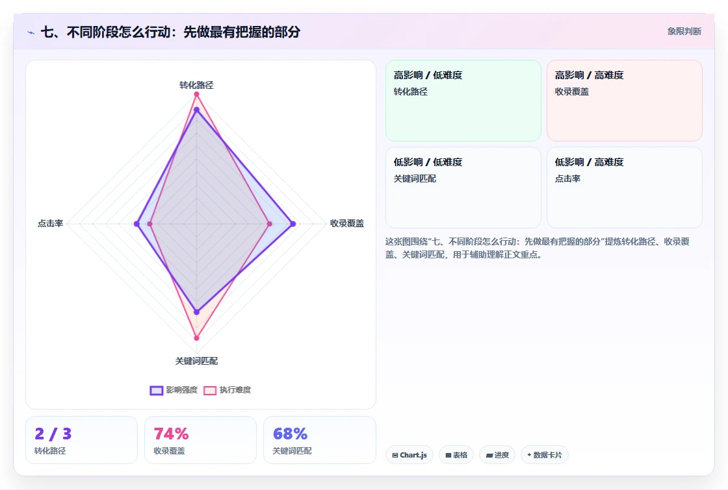728x490 pixels.
Task: Click the Chart.js tag chip
Action: point(409,455)
